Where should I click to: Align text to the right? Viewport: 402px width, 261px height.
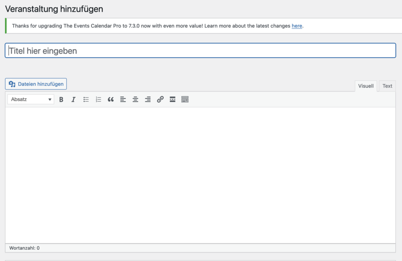coord(148,99)
